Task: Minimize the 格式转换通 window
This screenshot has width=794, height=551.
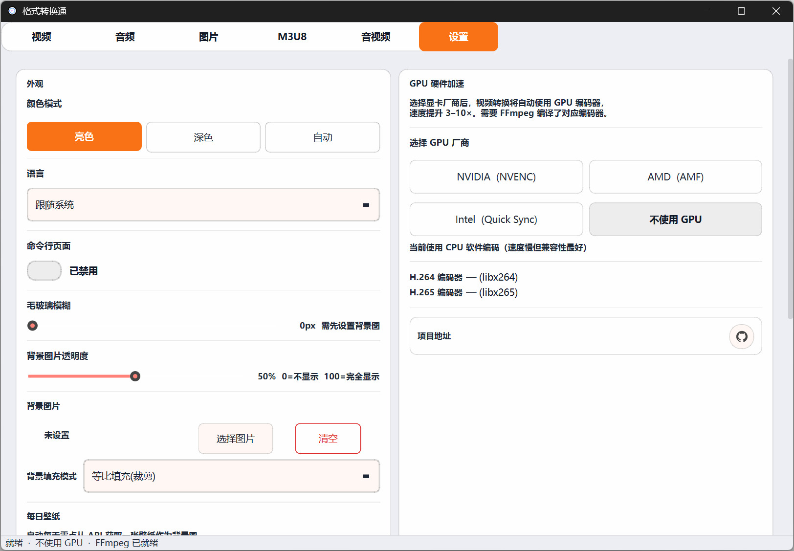Action: click(x=707, y=11)
